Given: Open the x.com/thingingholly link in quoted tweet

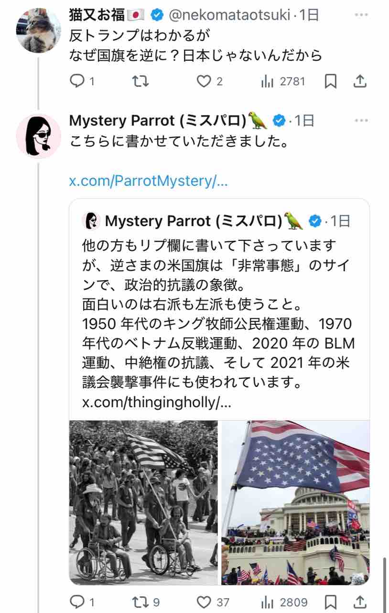Looking at the screenshot, I should pyautogui.click(x=157, y=403).
